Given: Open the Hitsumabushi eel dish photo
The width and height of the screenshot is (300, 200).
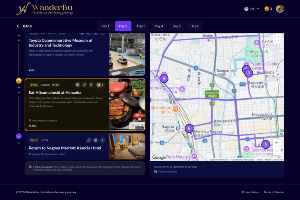Looking at the screenshot, I should (127, 104).
